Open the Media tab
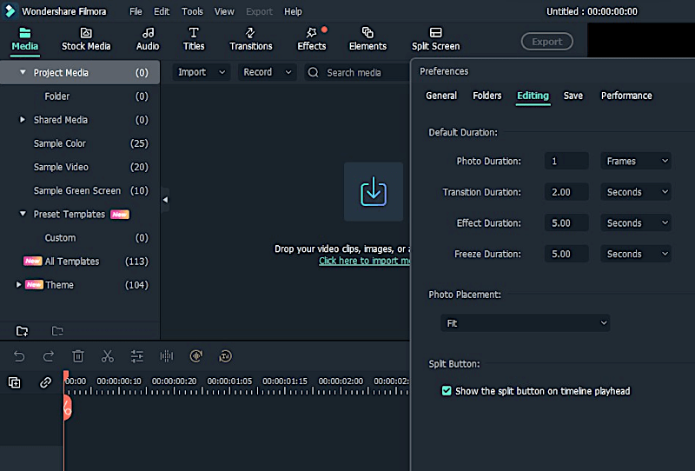This screenshot has height=471, width=695. point(25,39)
